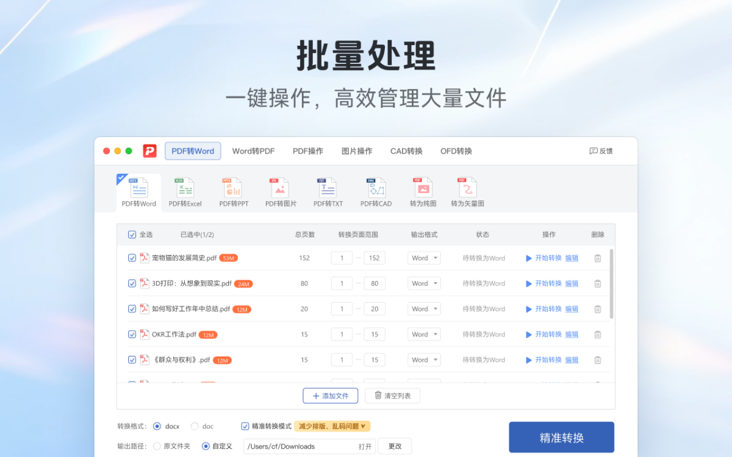Click the file list vertical scrollbar

611,283
